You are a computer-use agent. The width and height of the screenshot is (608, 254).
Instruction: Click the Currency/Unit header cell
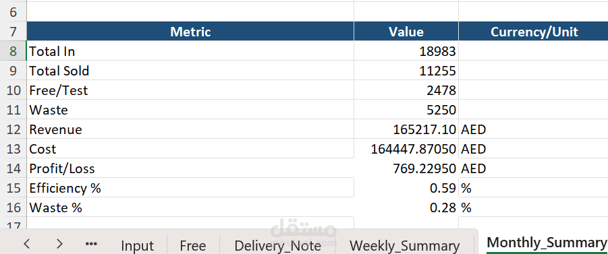(x=534, y=32)
